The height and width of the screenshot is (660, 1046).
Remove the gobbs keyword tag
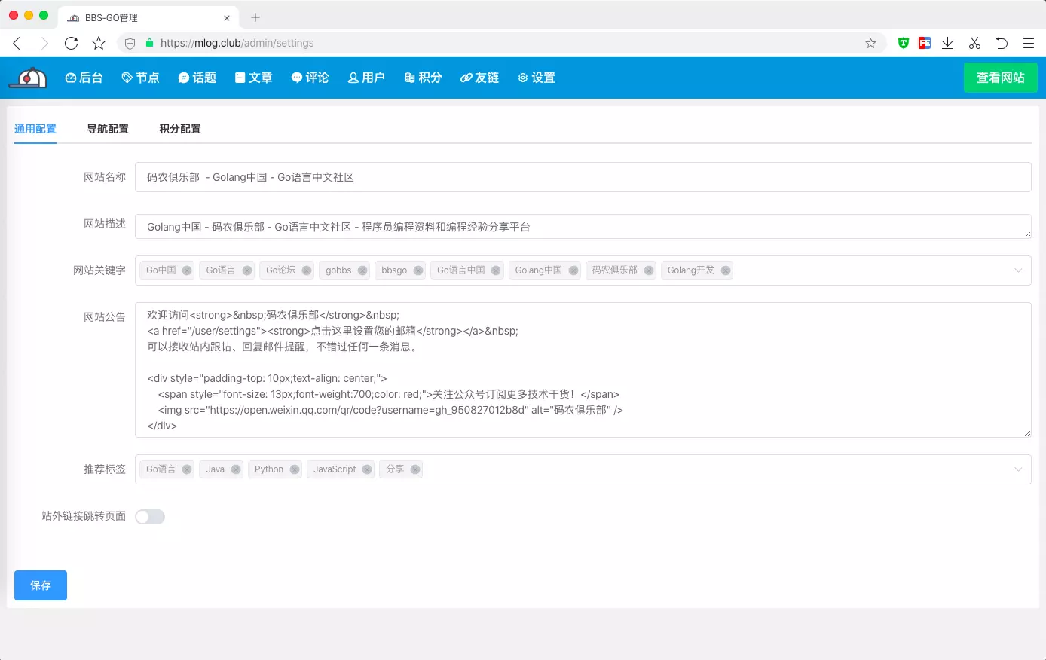point(362,270)
